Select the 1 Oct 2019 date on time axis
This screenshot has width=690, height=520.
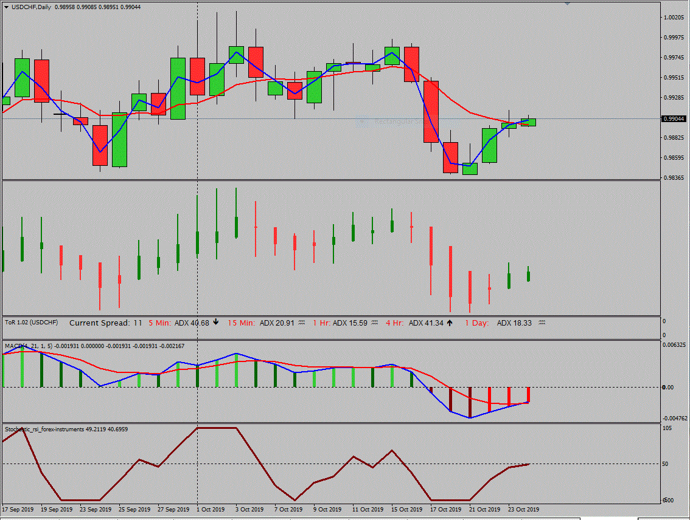click(x=211, y=509)
